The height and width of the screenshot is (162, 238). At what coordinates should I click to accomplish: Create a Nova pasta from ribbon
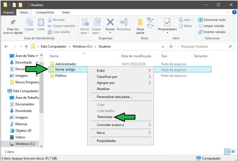(140, 26)
